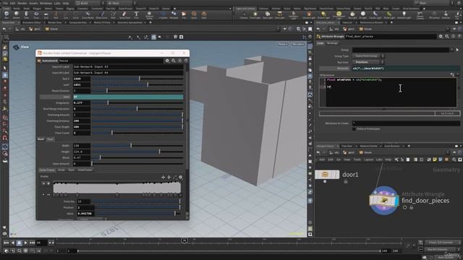Select the Environment Light shelf tool

pyautogui.click(x=339, y=15)
